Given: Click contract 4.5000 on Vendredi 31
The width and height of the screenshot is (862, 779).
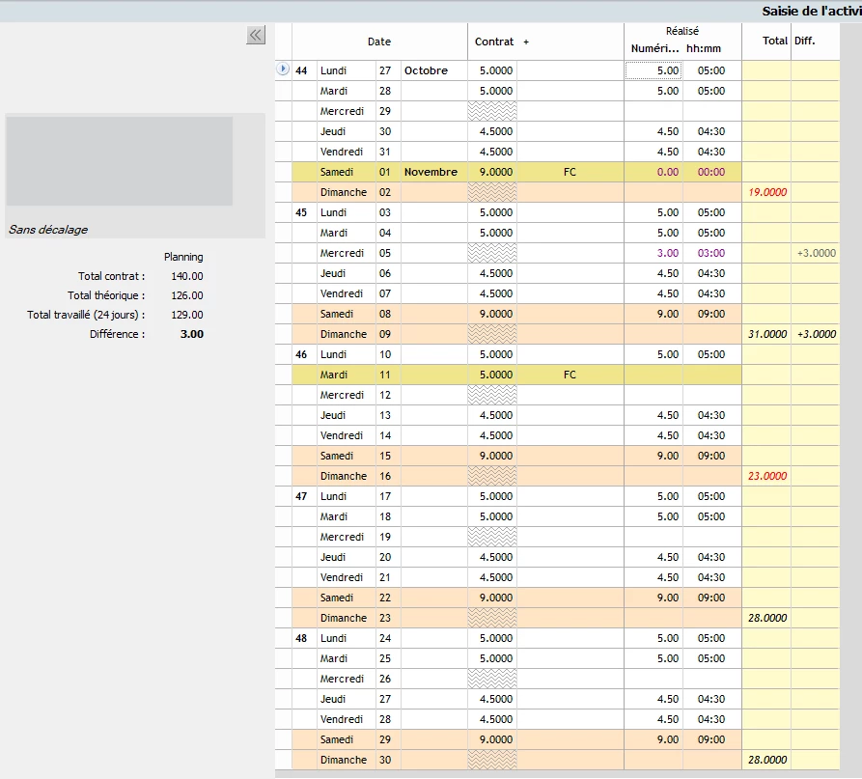Looking at the screenshot, I should 496,152.
